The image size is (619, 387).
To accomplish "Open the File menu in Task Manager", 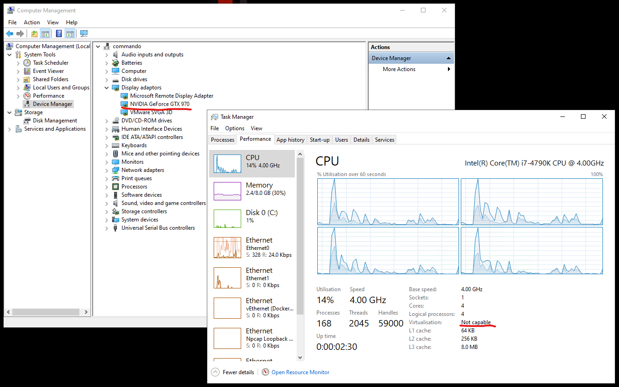I will point(215,128).
